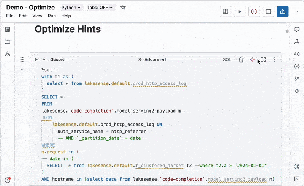Click the SQL language label in cell
The width and height of the screenshot is (304, 186).
click(x=227, y=59)
